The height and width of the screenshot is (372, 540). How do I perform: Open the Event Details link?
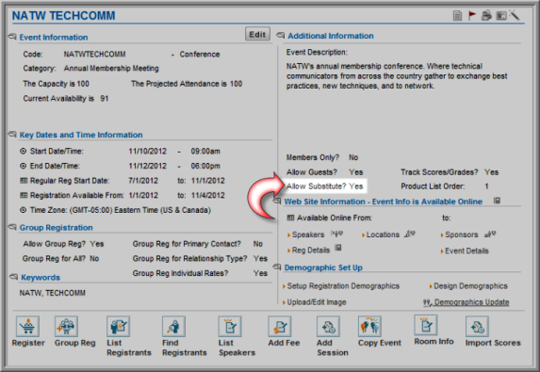coord(466,251)
